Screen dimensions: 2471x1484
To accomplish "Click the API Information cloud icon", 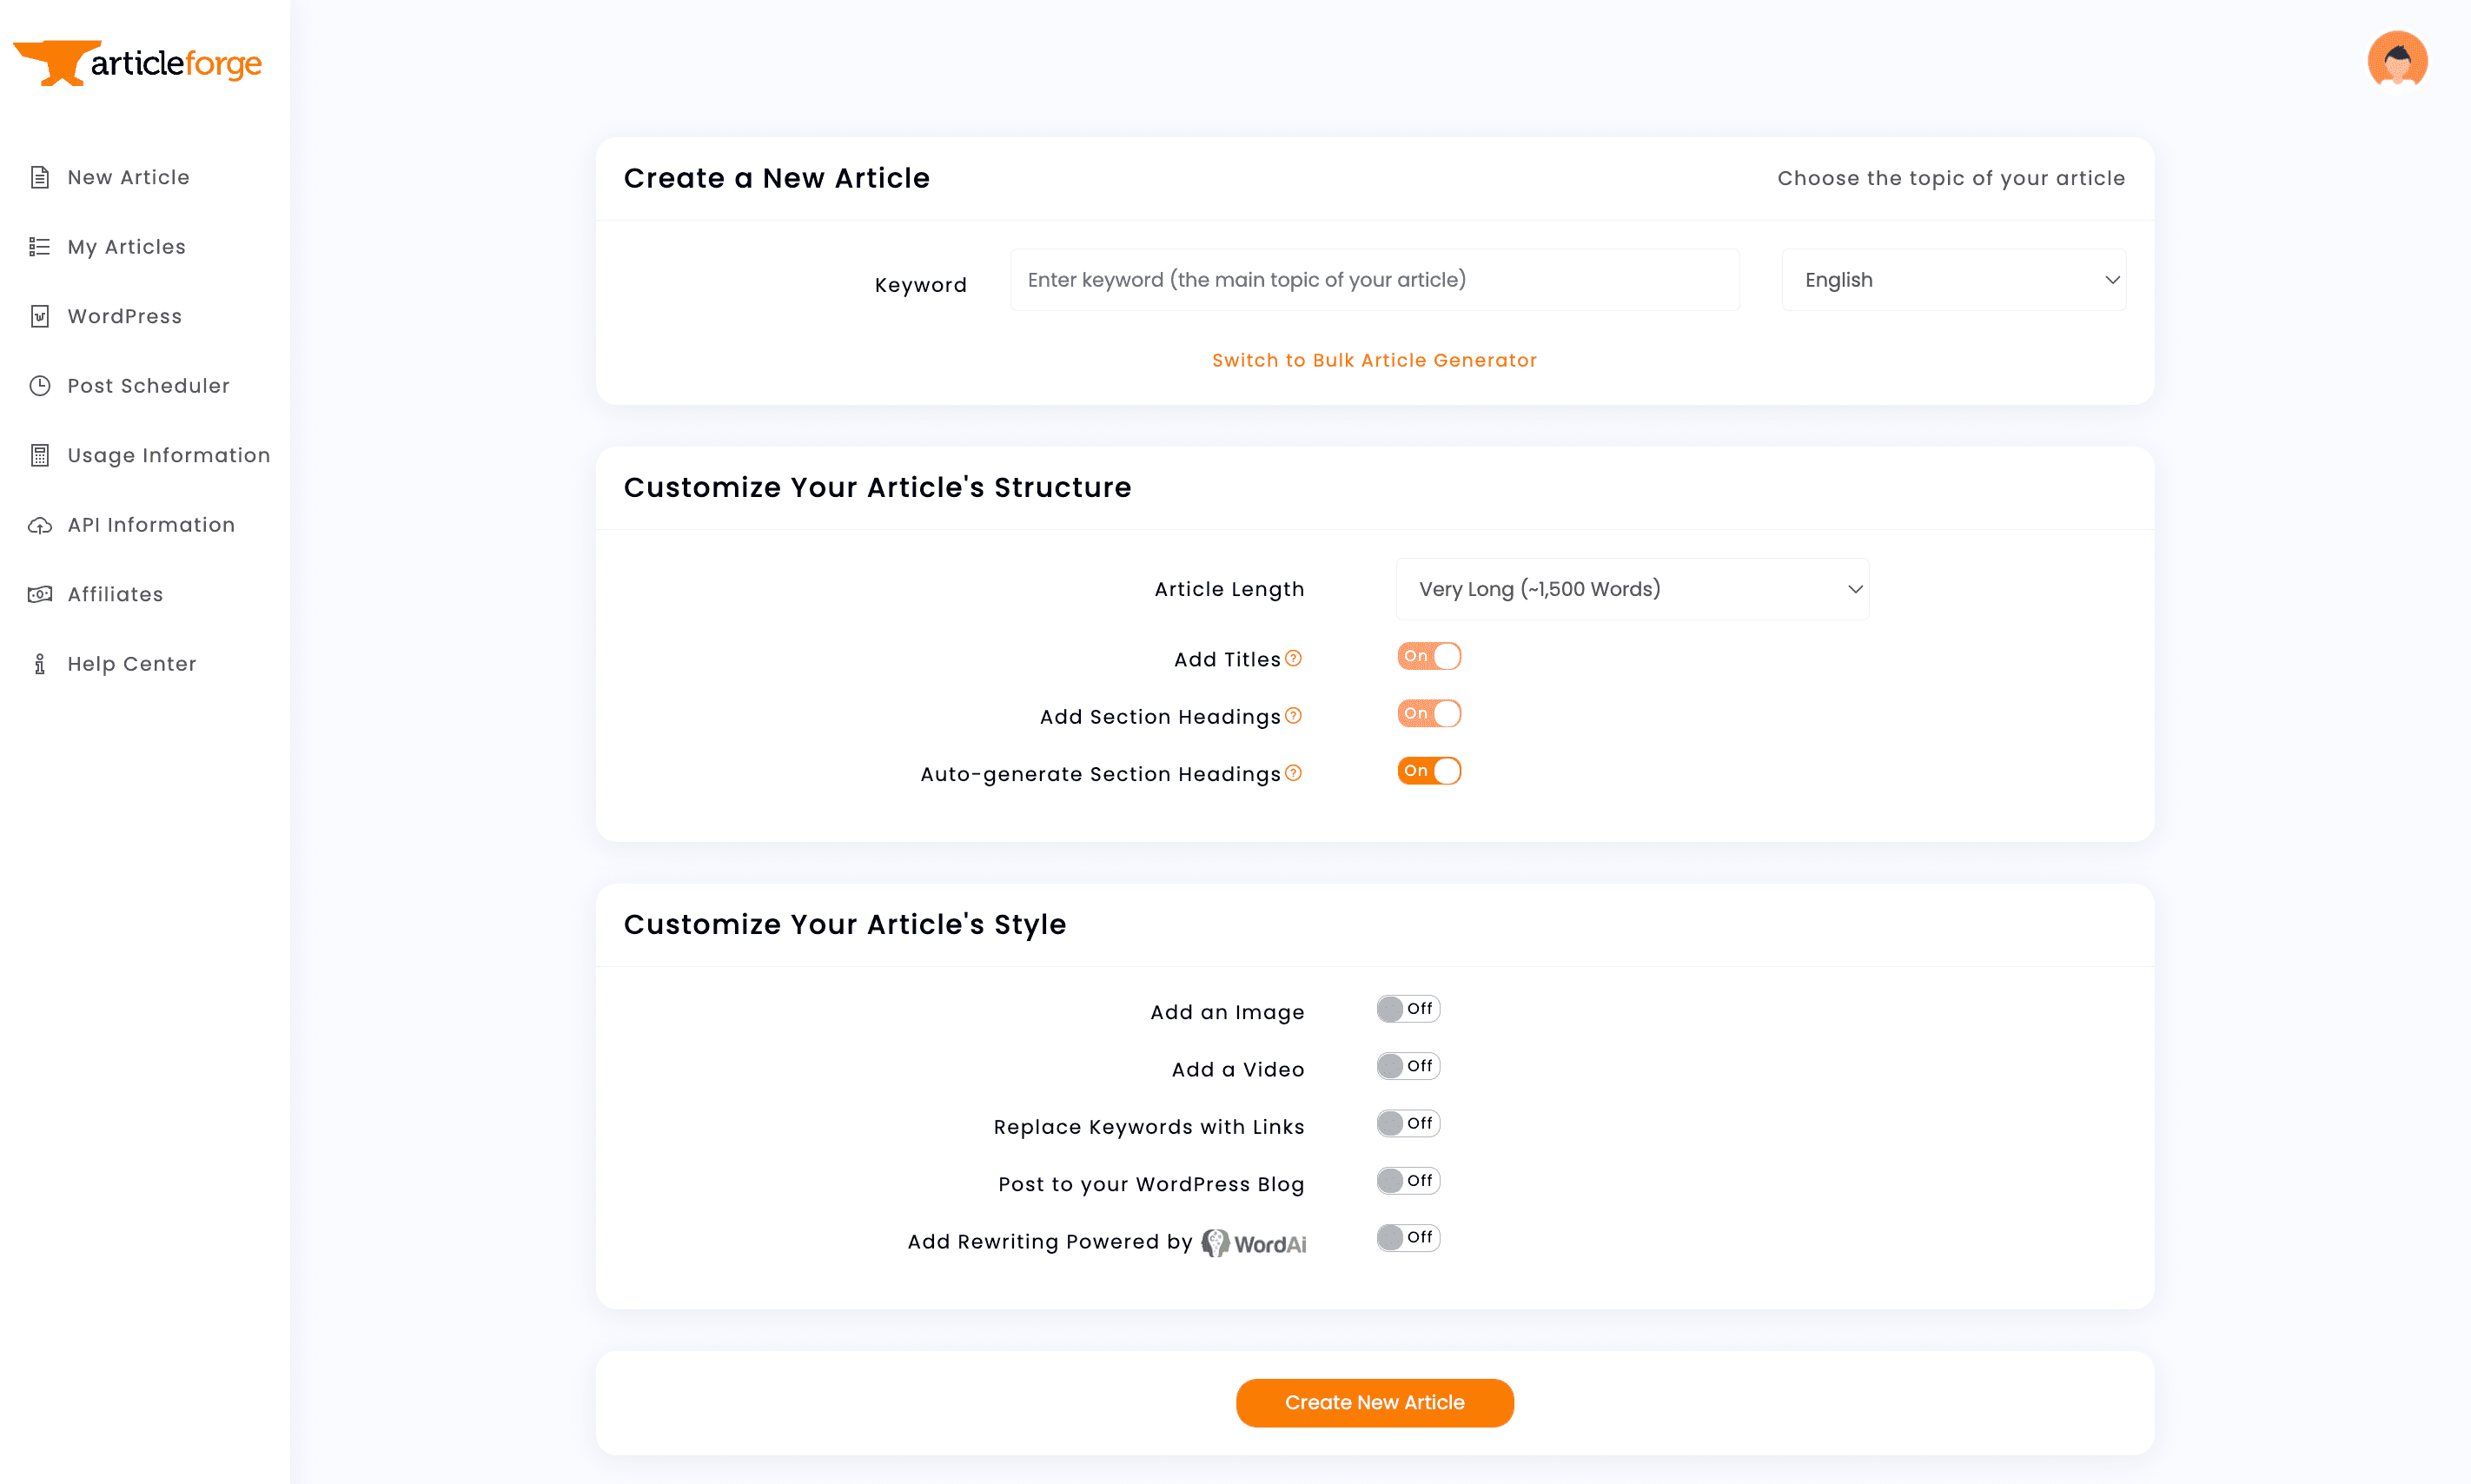I will tap(40, 525).
